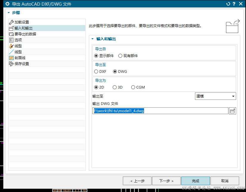The image size is (246, 192).
Task: Select the 现有部件 radio button
Action: click(x=120, y=56)
